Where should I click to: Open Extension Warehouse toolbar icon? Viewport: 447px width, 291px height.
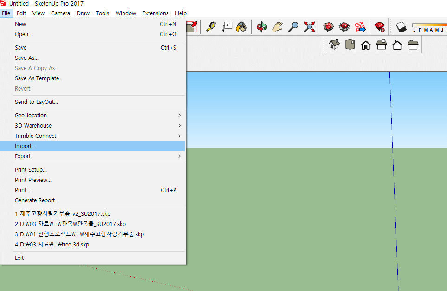(344, 27)
